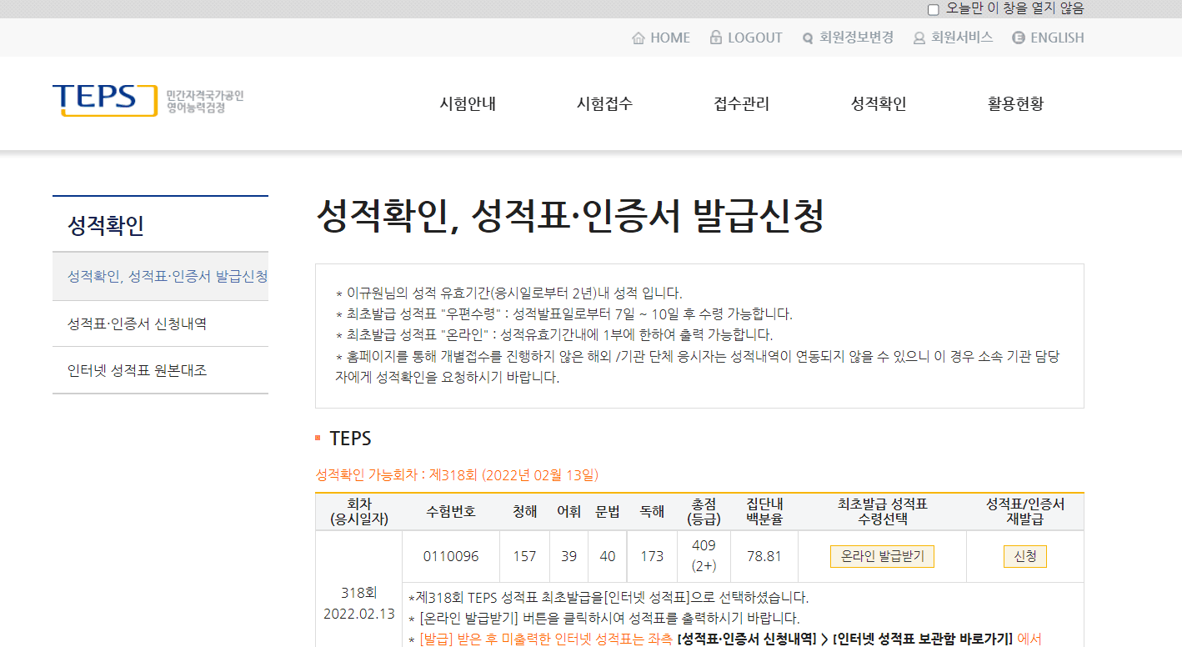
Task: Click the person icon beside 회원서비스
Action: tap(919, 38)
